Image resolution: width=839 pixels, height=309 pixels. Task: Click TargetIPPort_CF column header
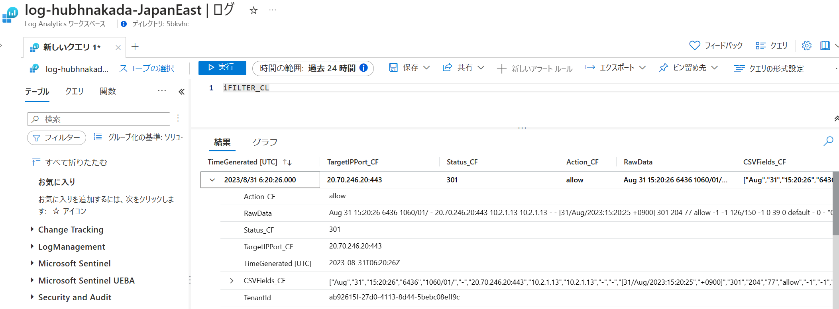point(353,162)
